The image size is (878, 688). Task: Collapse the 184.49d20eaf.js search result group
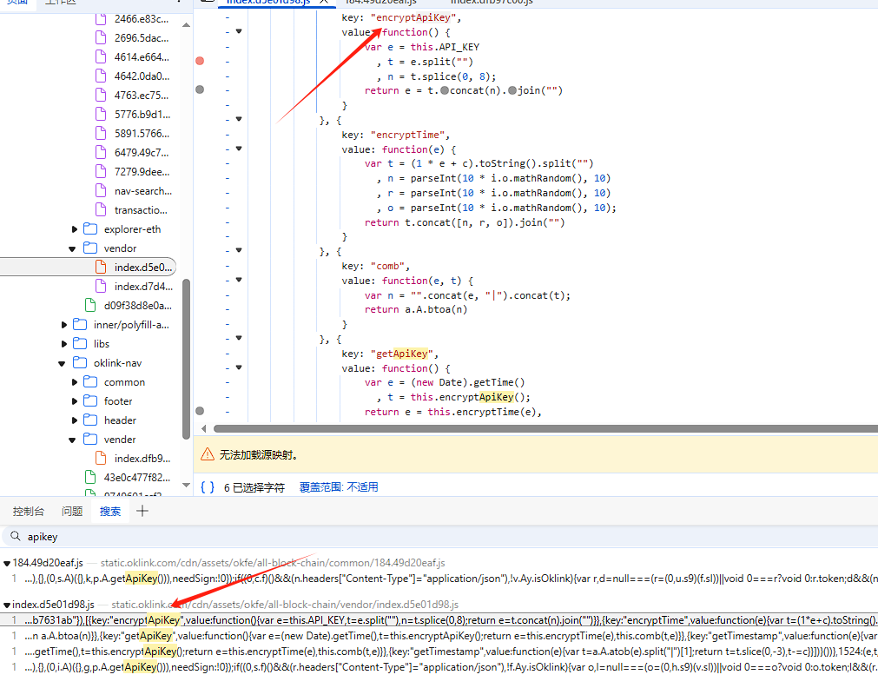point(7,562)
